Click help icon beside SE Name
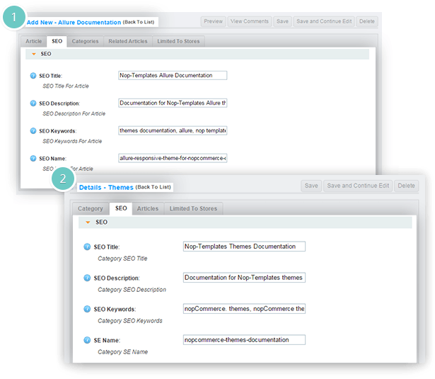Image resolution: width=435 pixels, height=379 pixels. click(x=87, y=340)
